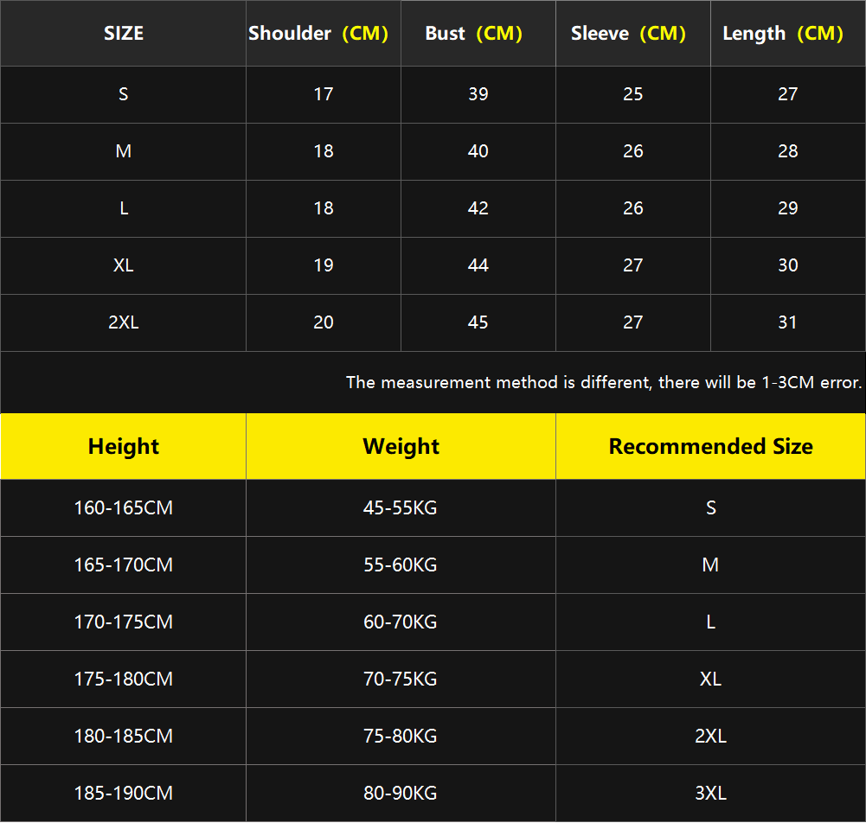The height and width of the screenshot is (823, 866).
Task: Click the yellow Height header
Action: [x=124, y=447]
